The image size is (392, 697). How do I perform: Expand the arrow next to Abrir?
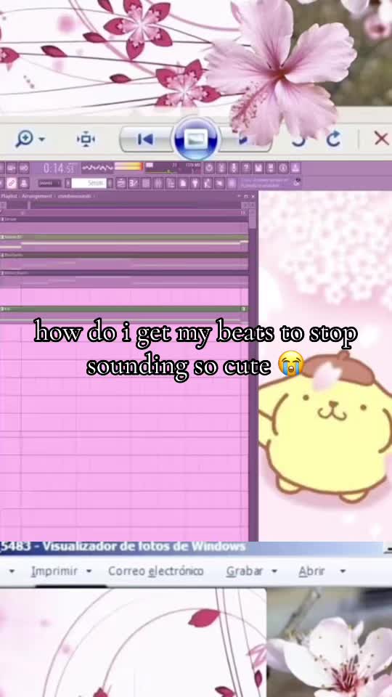coord(342,571)
